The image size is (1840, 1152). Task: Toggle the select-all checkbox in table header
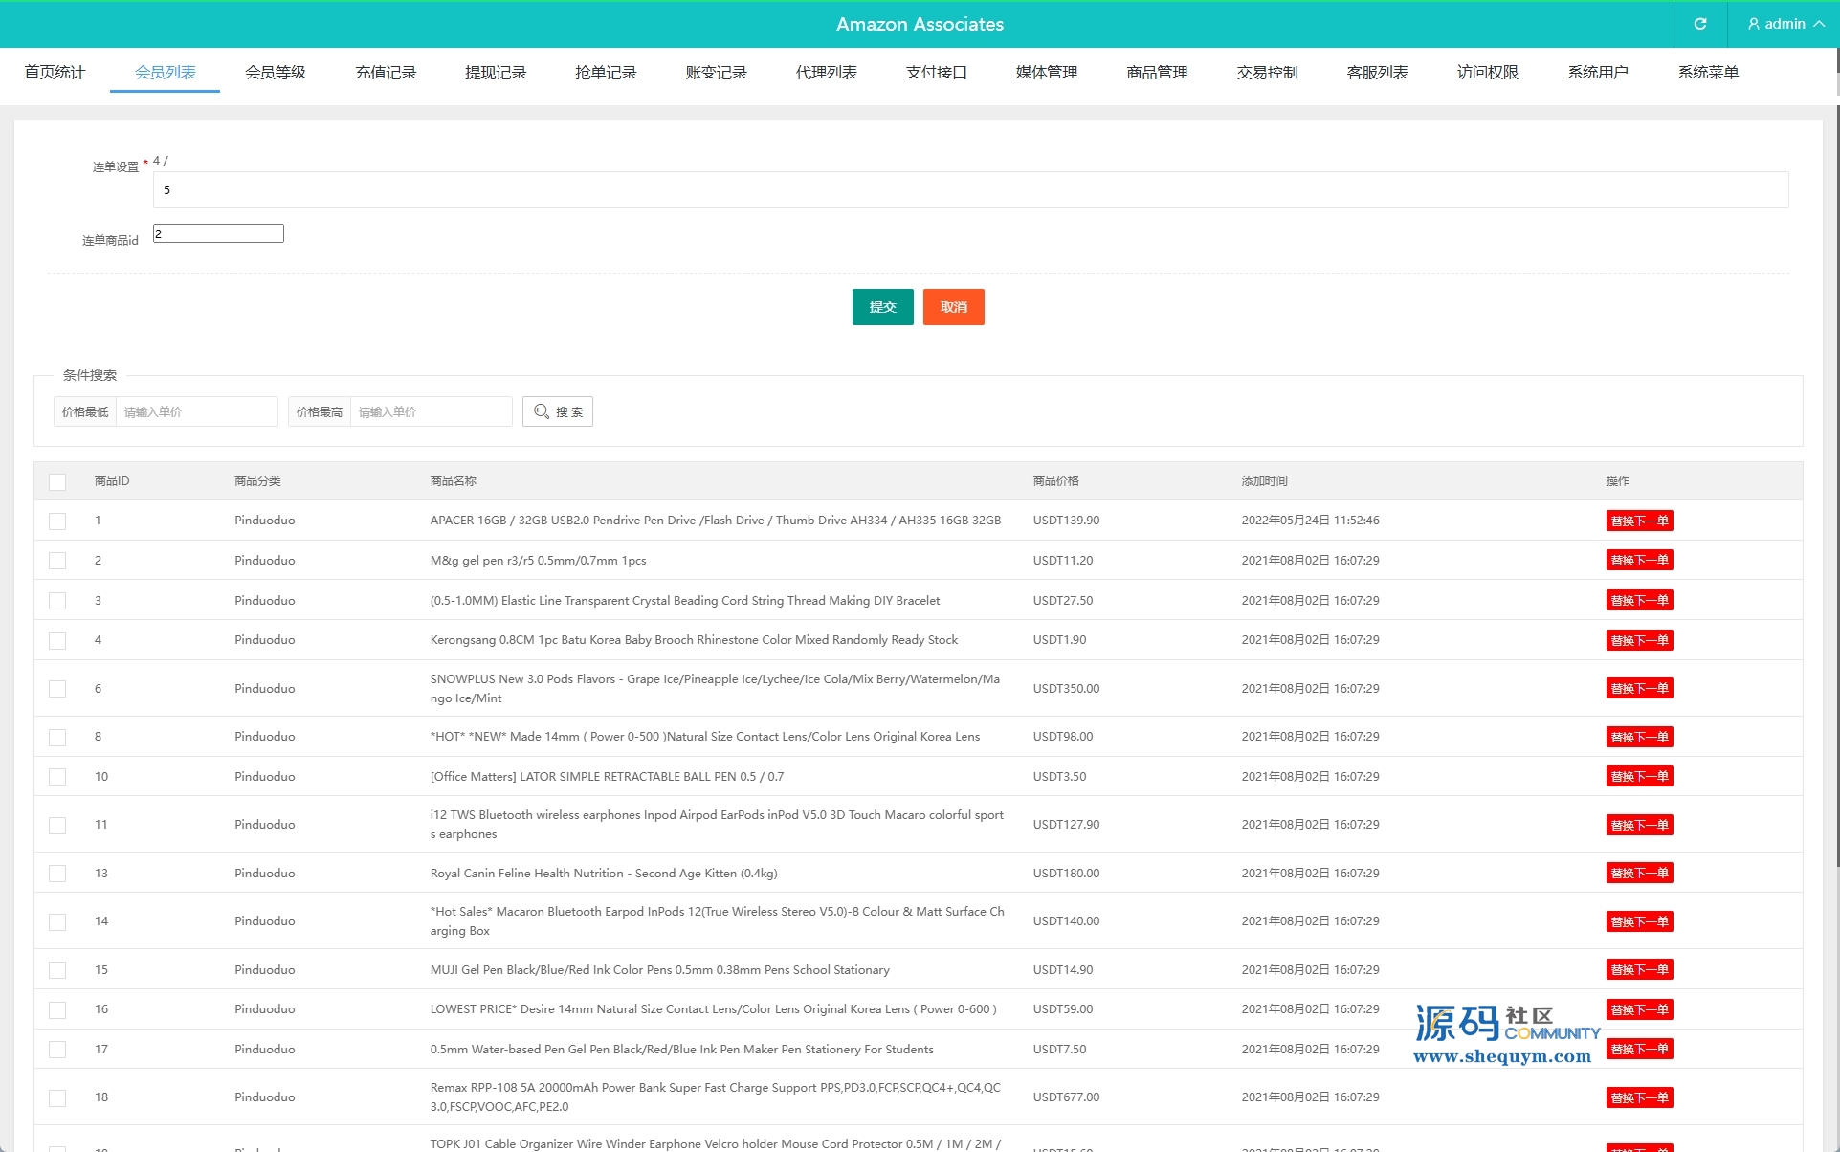57,481
